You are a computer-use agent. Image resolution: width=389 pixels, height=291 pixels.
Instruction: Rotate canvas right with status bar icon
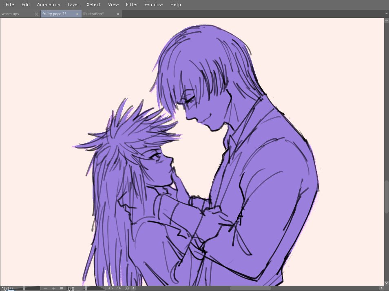tap(119, 288)
